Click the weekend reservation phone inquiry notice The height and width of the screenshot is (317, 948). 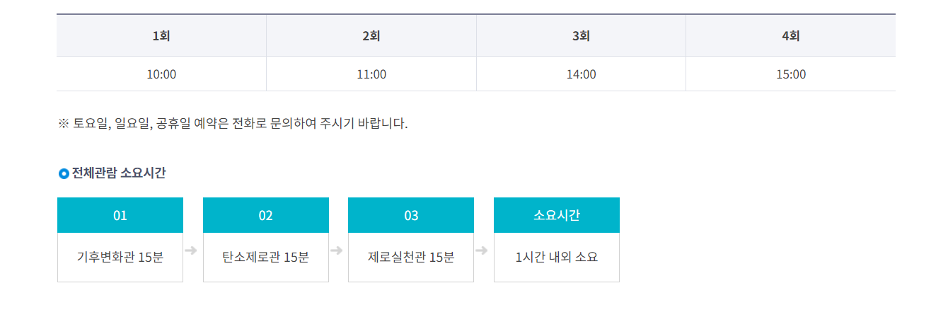point(233,124)
